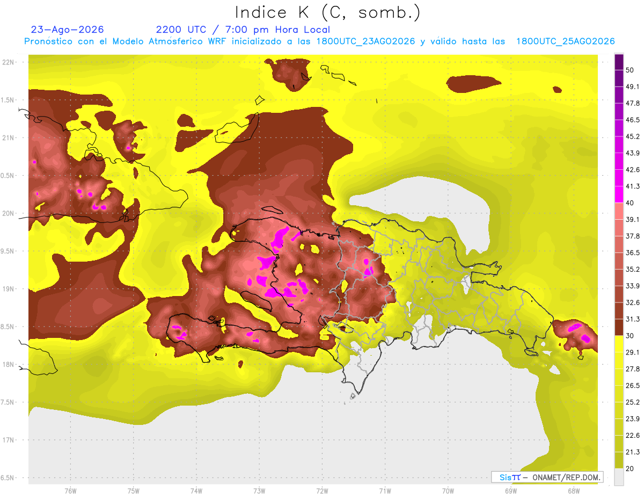Click the "74W" longitude label

[x=196, y=491]
